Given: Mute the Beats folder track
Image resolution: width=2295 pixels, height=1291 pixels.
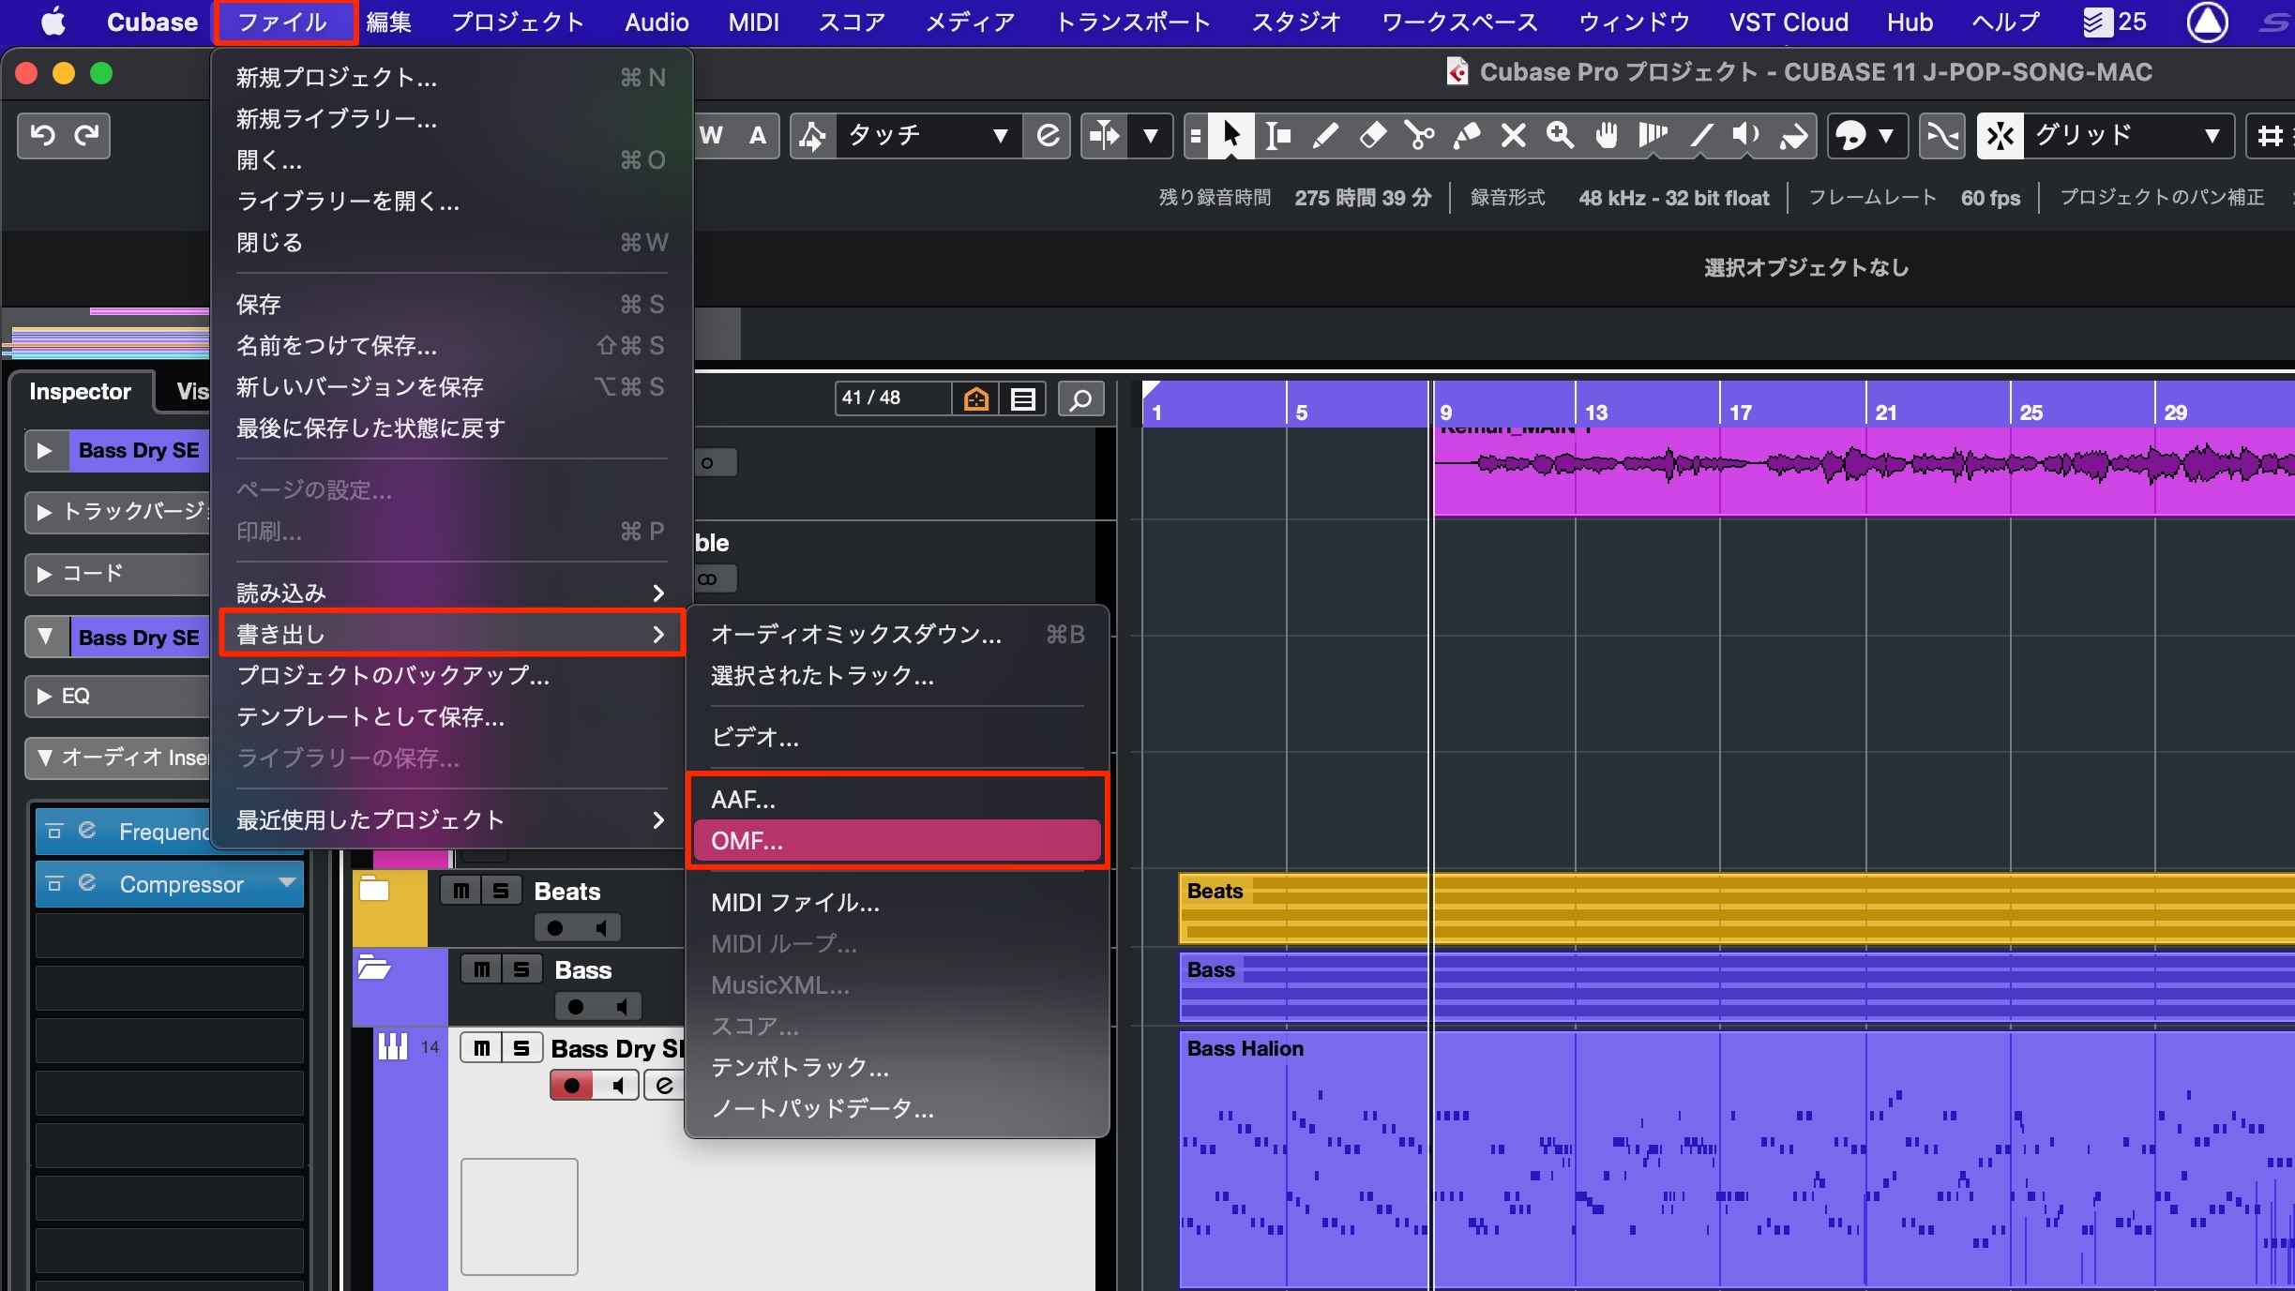Looking at the screenshot, I should tap(461, 891).
